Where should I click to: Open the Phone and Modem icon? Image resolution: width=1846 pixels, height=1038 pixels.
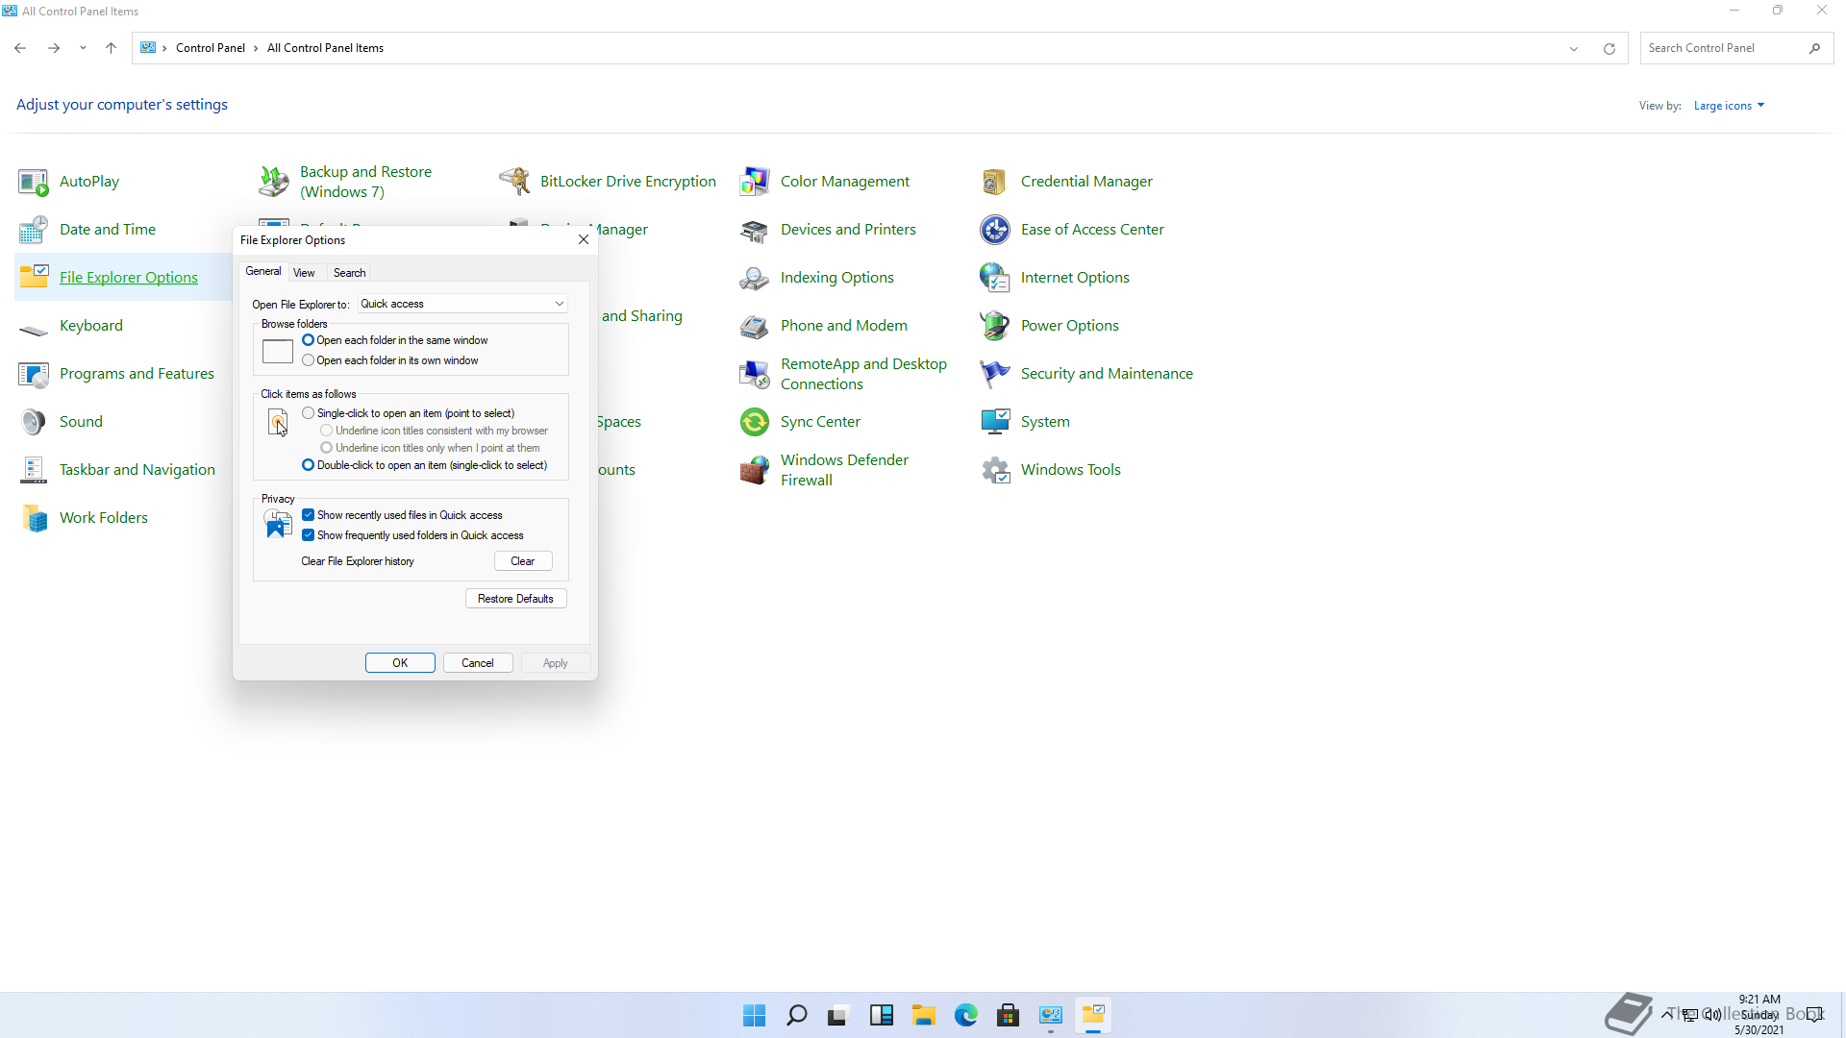(755, 326)
